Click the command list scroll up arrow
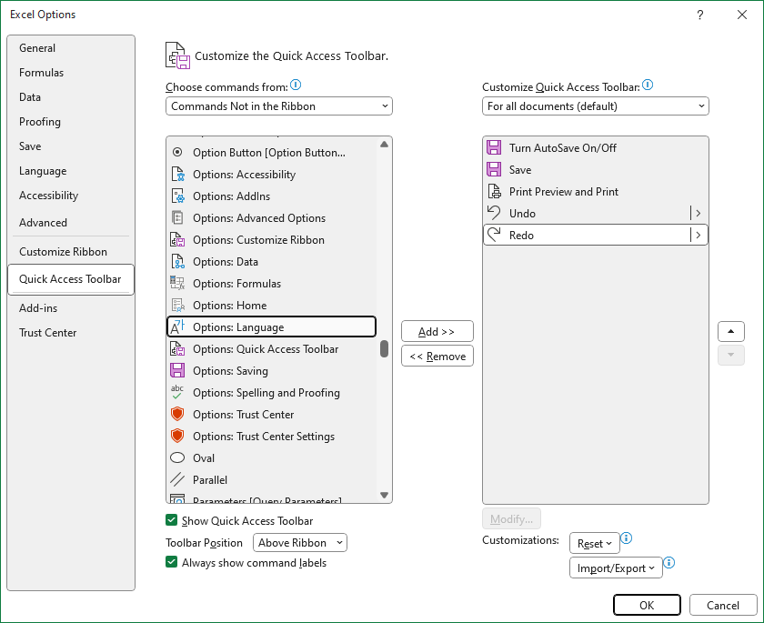The height and width of the screenshot is (623, 764). (384, 145)
